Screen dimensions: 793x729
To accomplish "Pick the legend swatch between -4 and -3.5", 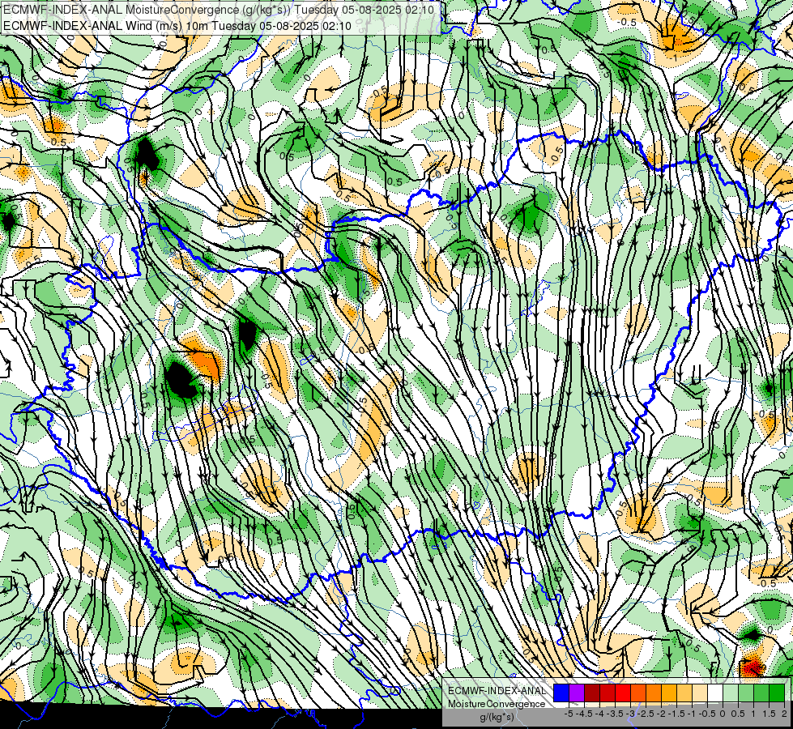I will click(608, 693).
